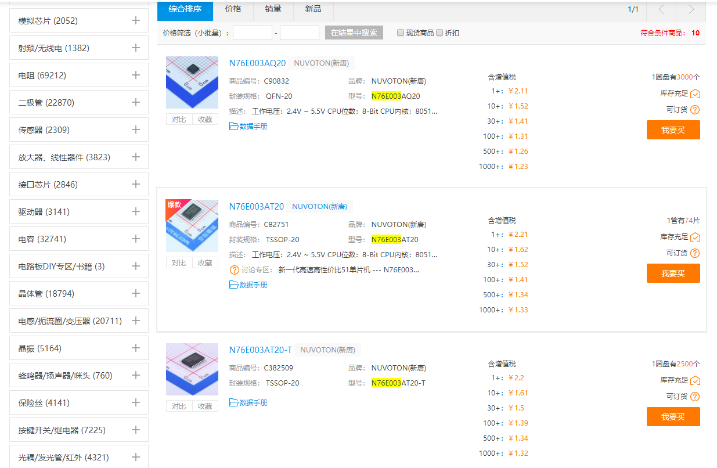This screenshot has height=468, width=717.
Task: Expand the 放大器、线性器件 (3823) category
Action: pyautogui.click(x=136, y=157)
